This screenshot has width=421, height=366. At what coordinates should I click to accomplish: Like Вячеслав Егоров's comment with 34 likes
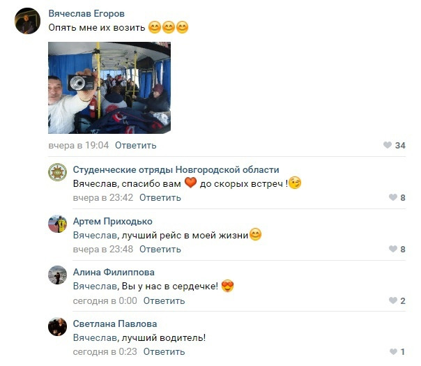(387, 145)
